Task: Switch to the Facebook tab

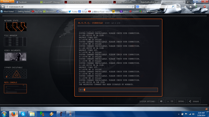Action: click(x=27, y=2)
